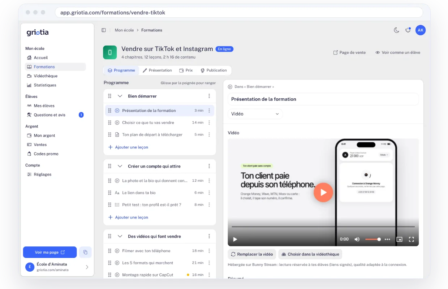
Task: Click Remplacer la vidéo button
Action: [x=252, y=254]
